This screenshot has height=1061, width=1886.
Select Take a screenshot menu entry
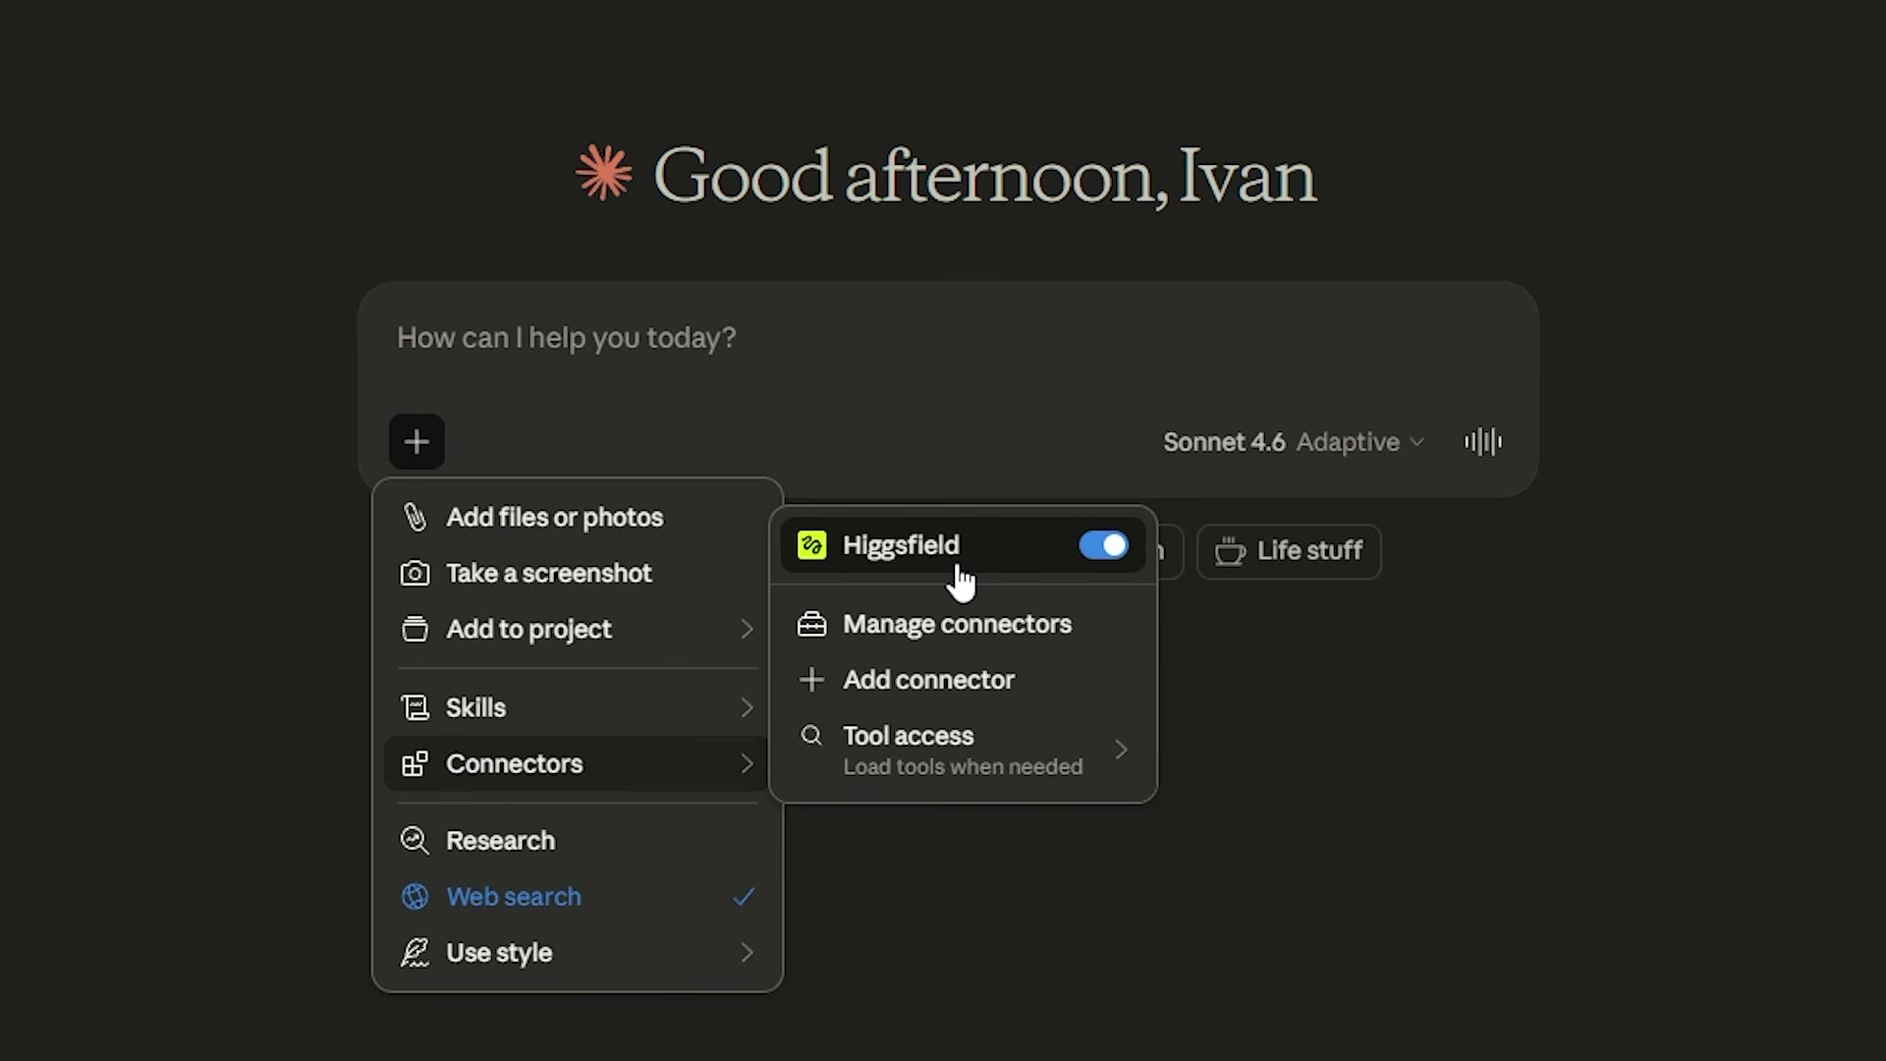(577, 574)
